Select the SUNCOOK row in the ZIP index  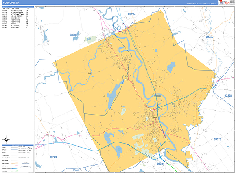(x=15, y=18)
